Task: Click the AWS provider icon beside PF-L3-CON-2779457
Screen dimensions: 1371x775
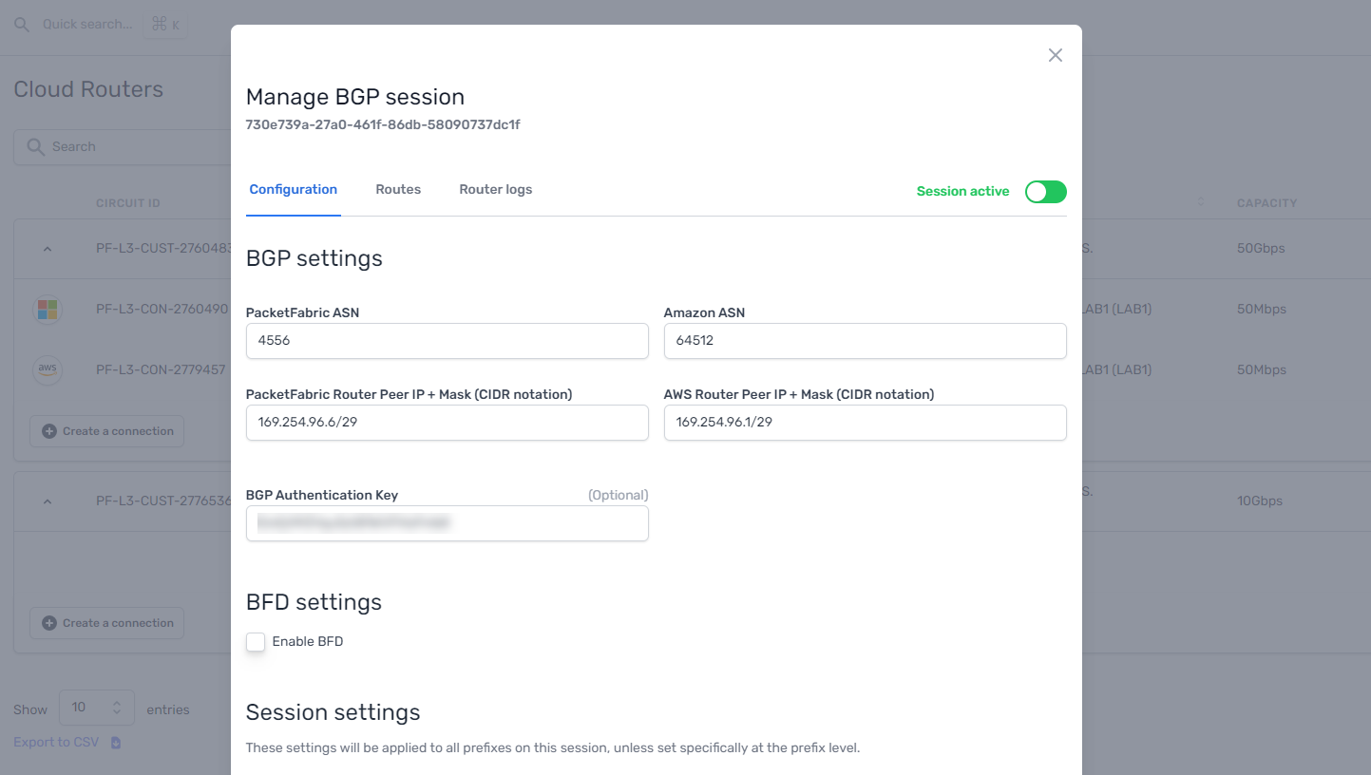Action: point(48,370)
